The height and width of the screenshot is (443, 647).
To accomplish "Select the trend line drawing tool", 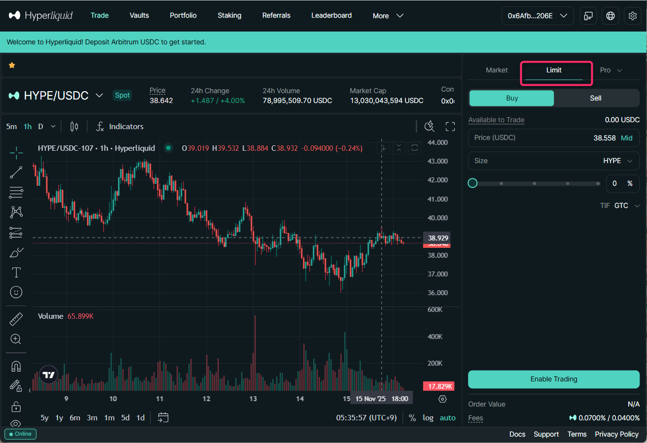I will pyautogui.click(x=16, y=172).
